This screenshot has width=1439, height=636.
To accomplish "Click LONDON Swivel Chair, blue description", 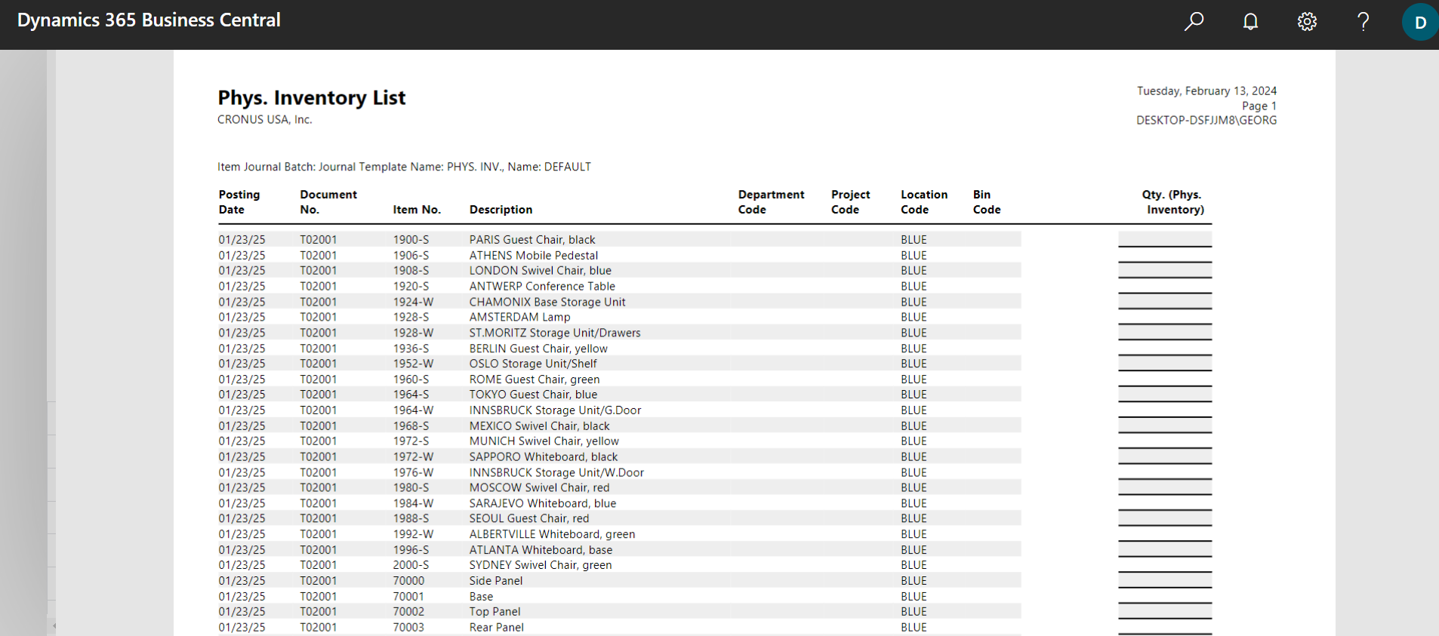I will pyautogui.click(x=540, y=271).
